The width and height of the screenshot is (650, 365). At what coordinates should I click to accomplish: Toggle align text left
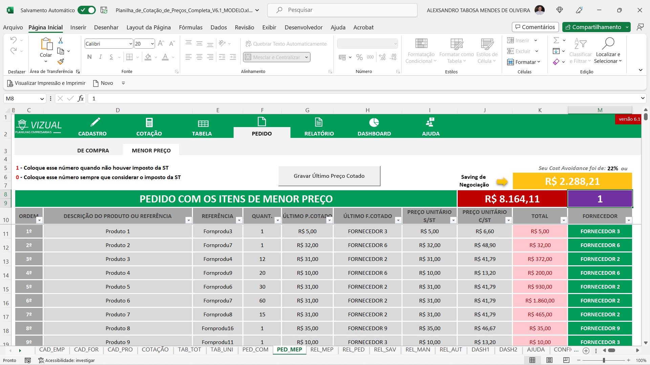(189, 57)
